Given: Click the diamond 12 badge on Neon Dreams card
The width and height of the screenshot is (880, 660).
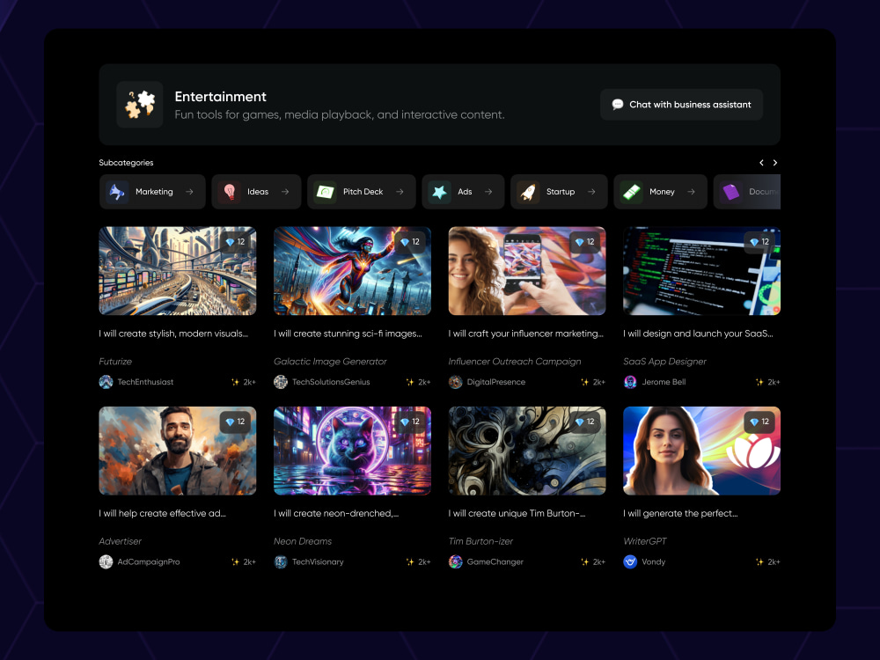Looking at the screenshot, I should (410, 422).
